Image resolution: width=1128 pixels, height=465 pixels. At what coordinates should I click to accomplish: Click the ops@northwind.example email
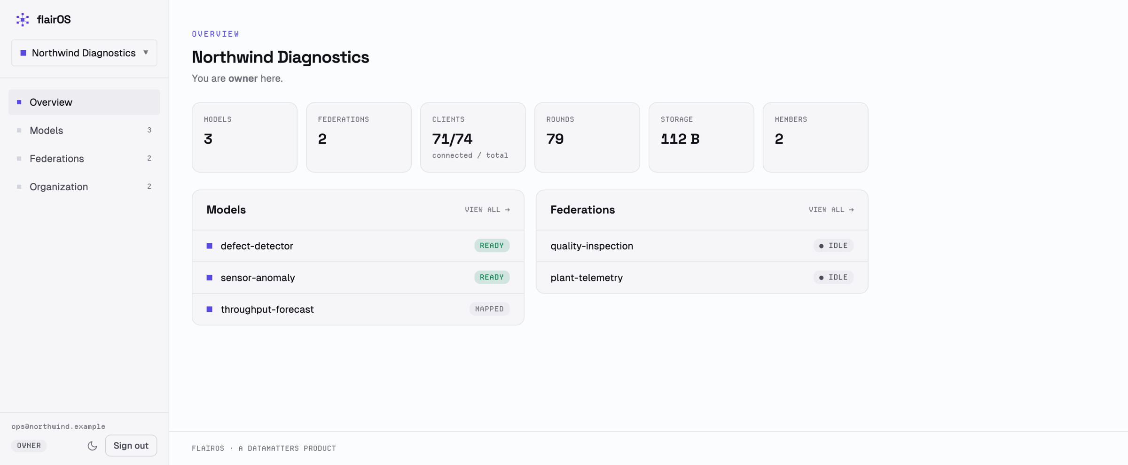58,426
